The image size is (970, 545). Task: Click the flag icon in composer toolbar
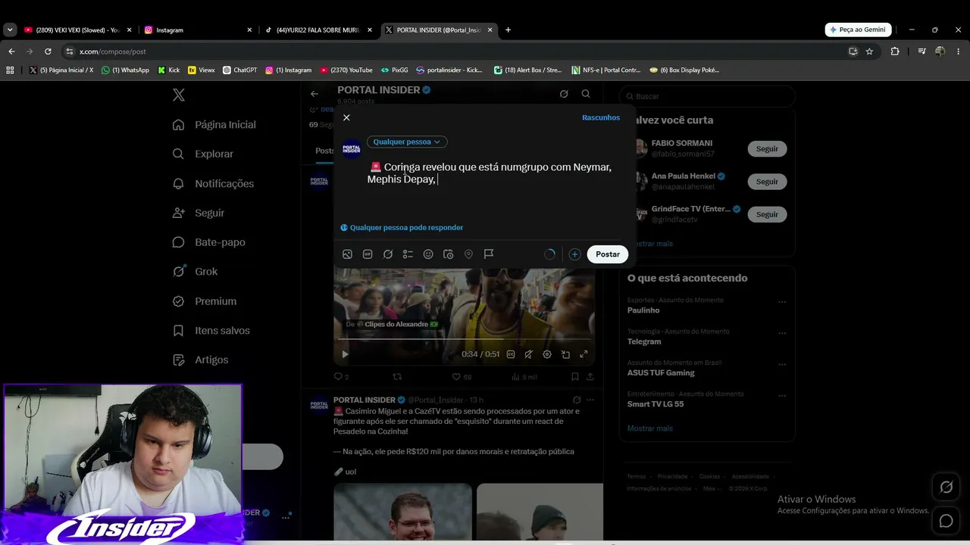point(489,254)
